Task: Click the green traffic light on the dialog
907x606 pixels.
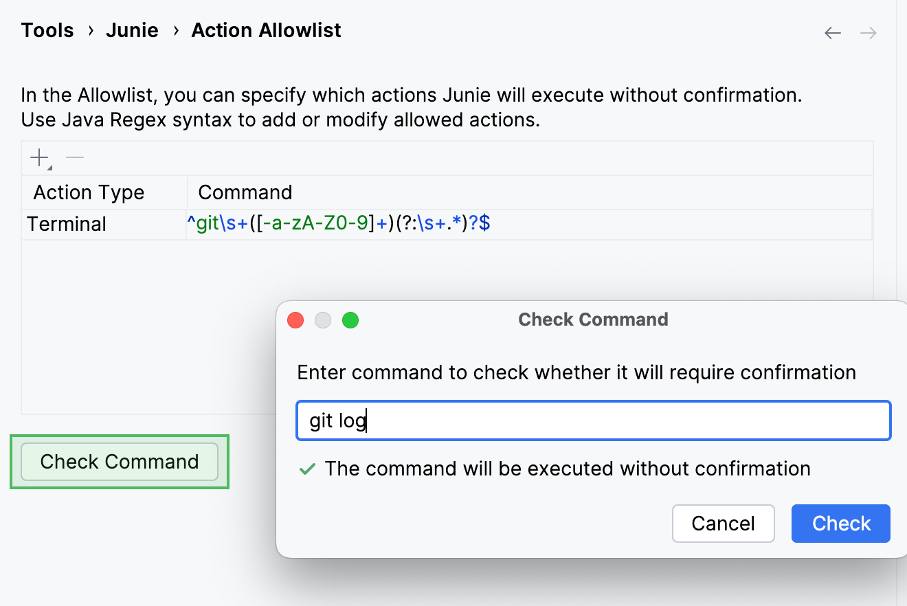Action: (350, 319)
